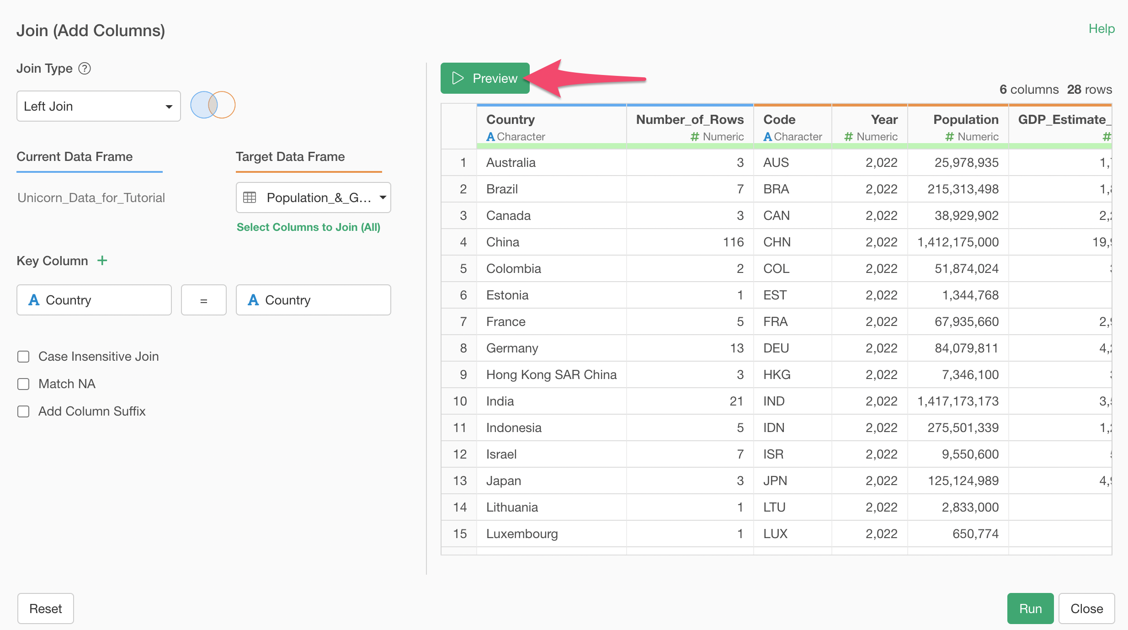Click the Country column header in preview
The height and width of the screenshot is (630, 1128).
tap(511, 120)
